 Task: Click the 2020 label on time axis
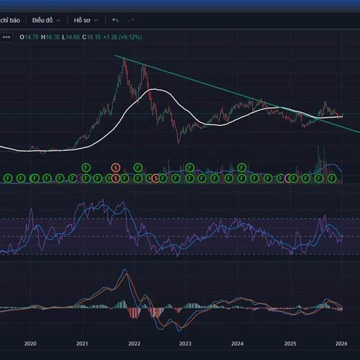pos(30,344)
